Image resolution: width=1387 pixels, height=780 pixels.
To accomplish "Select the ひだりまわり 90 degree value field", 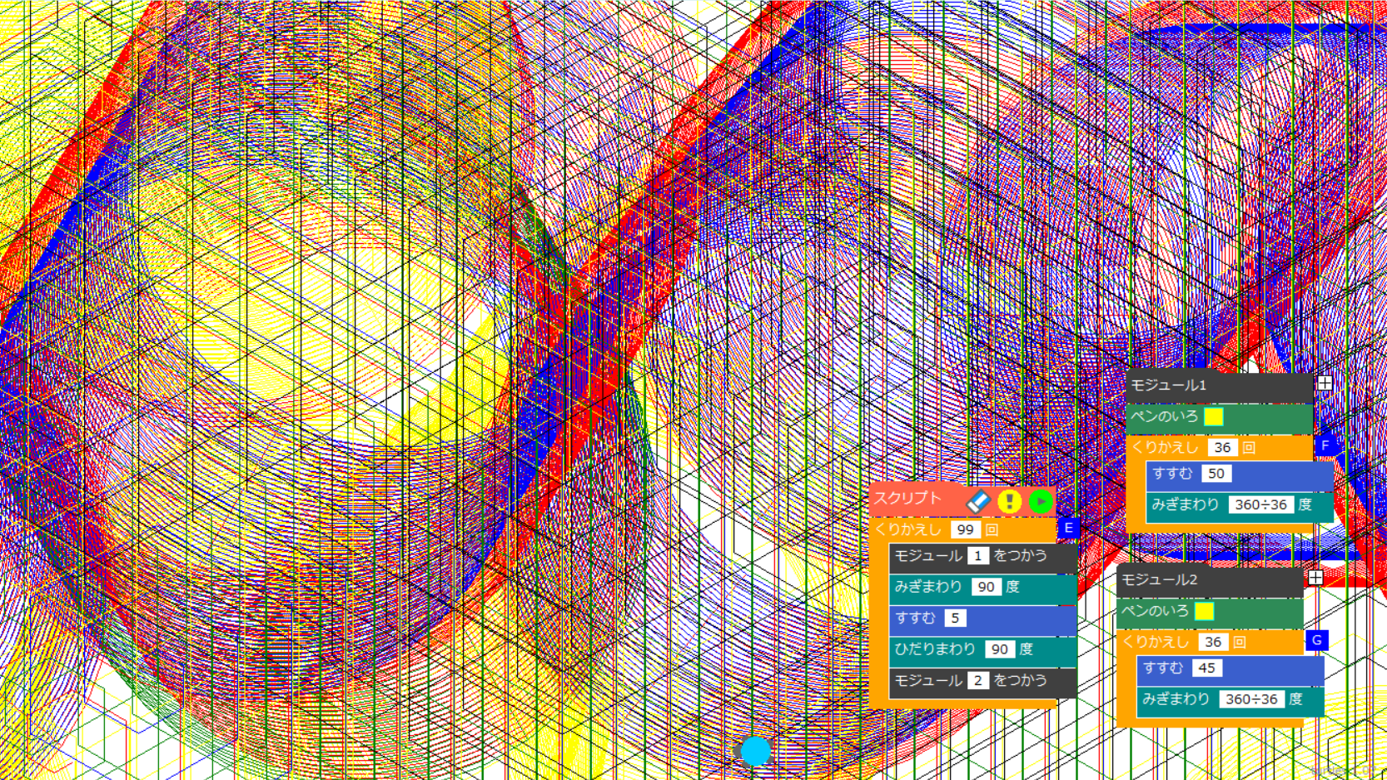I will point(999,649).
